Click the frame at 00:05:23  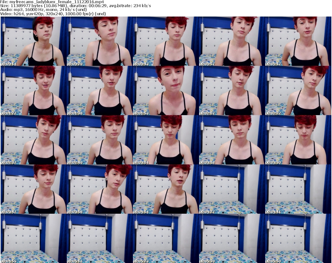coord(166,238)
